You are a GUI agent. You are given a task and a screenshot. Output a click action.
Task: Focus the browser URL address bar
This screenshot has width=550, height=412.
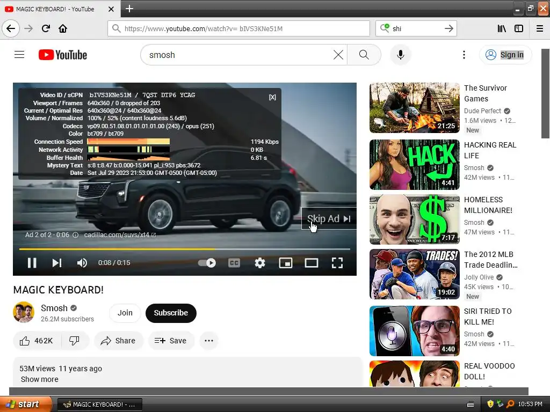(x=238, y=28)
